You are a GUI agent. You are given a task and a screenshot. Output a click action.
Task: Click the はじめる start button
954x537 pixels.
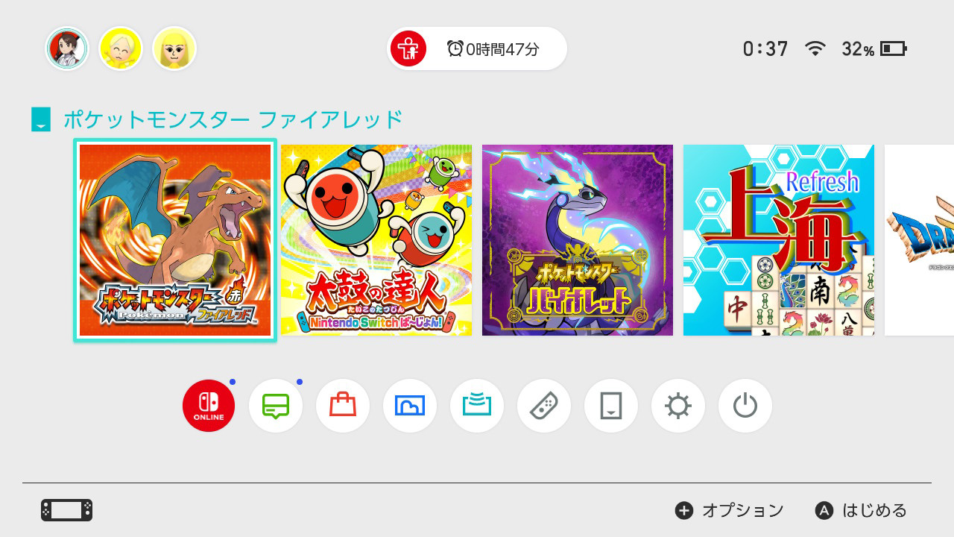(862, 510)
